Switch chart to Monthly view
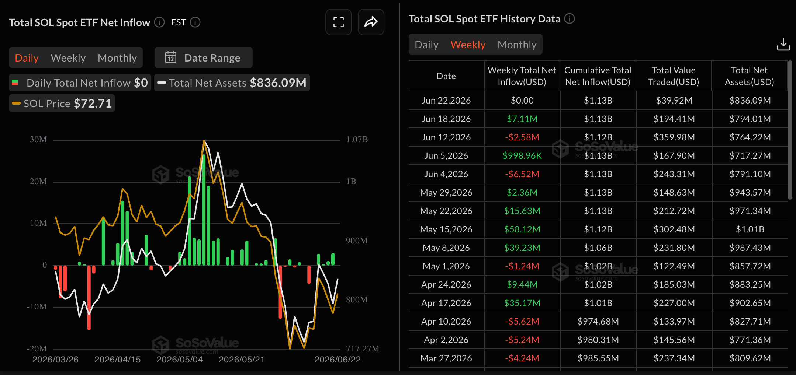Viewport: 796px width, 375px height. (117, 58)
